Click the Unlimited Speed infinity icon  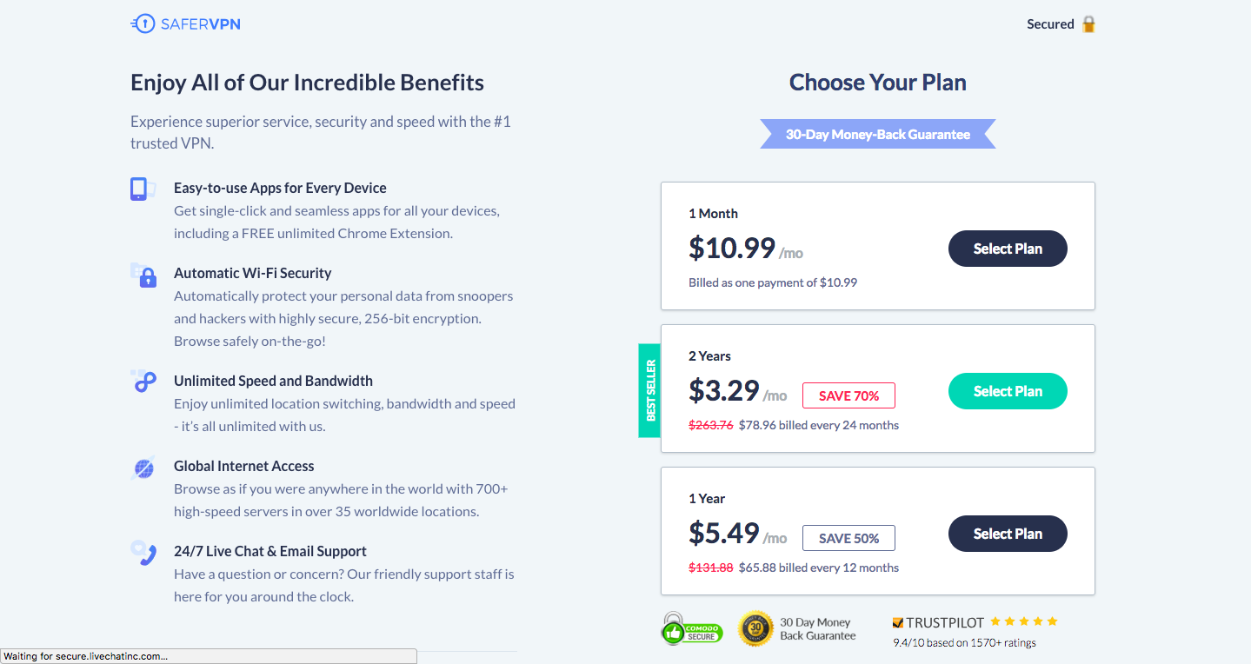pyautogui.click(x=143, y=381)
